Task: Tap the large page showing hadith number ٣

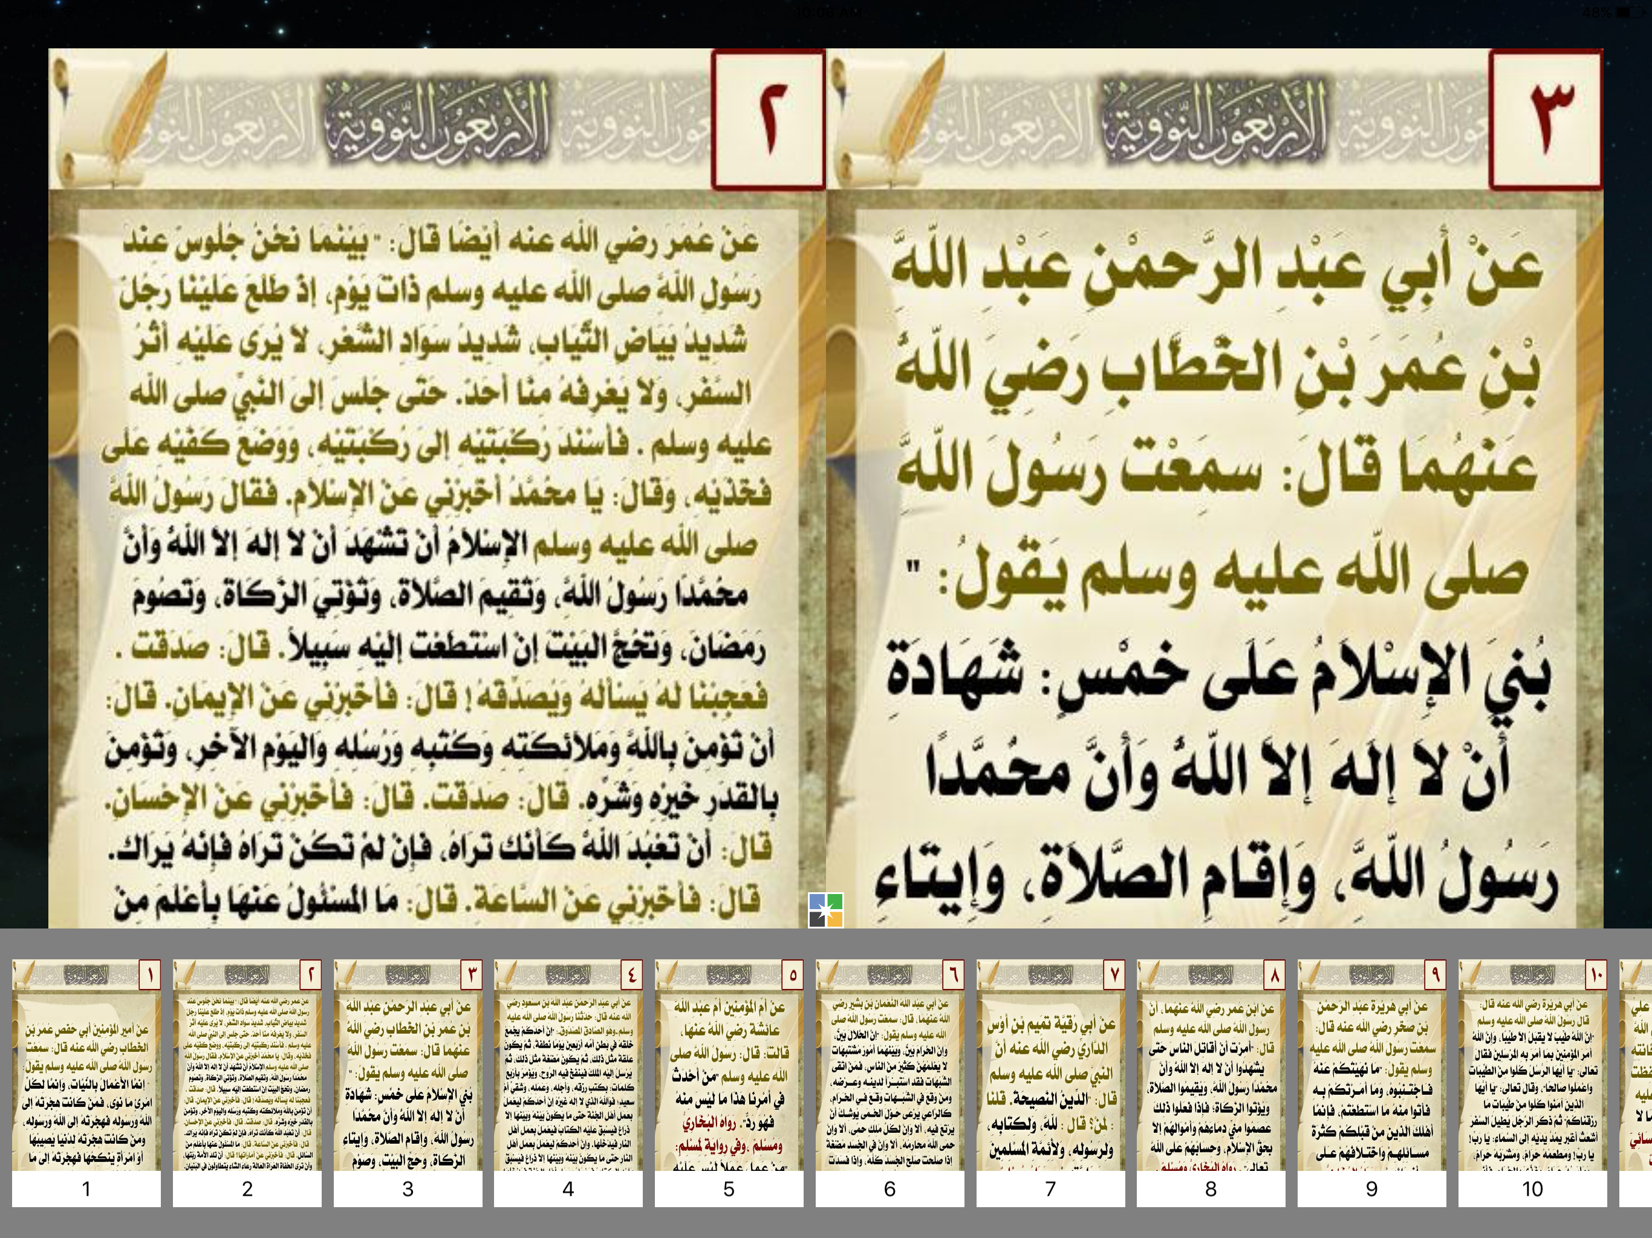Action: 1215,488
